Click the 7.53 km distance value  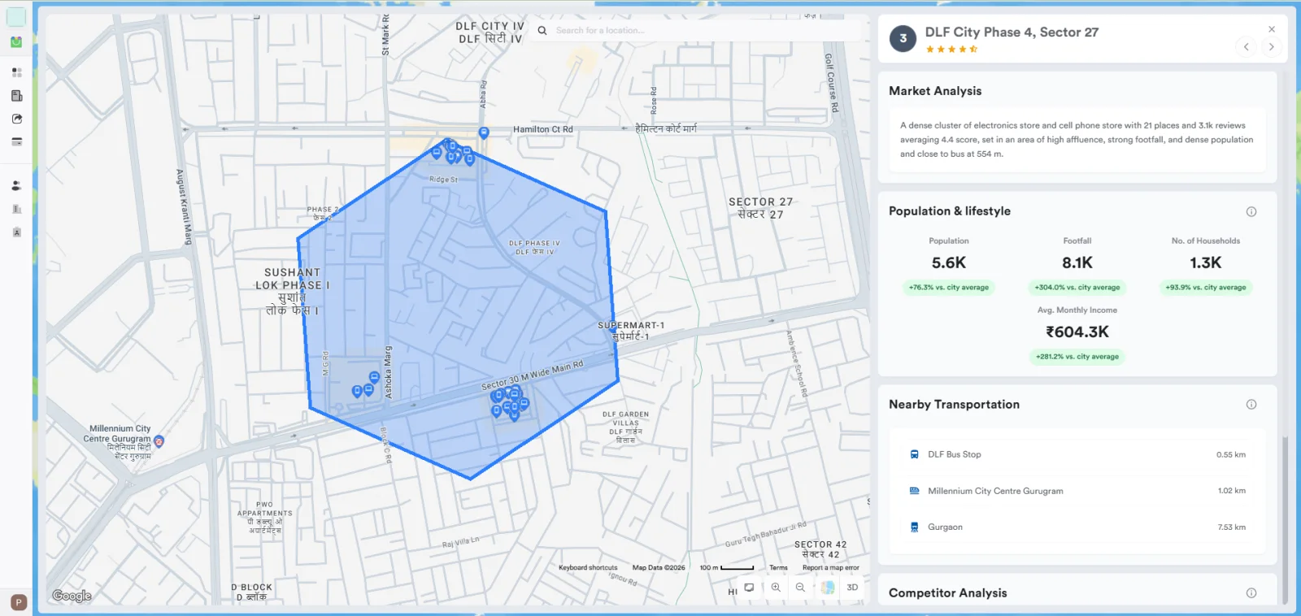point(1231,527)
